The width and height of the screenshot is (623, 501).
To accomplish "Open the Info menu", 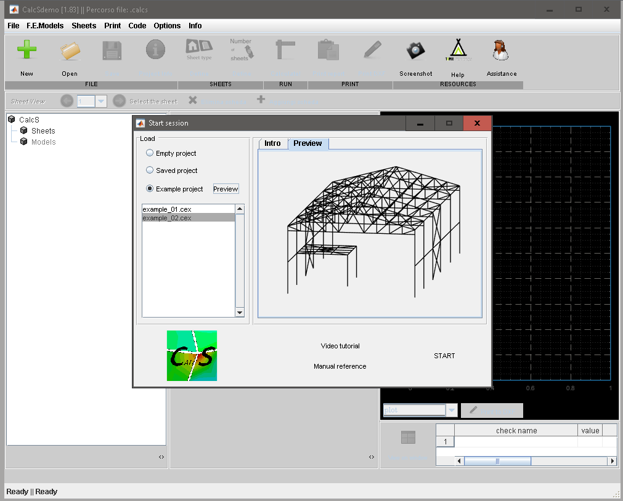I will [195, 26].
